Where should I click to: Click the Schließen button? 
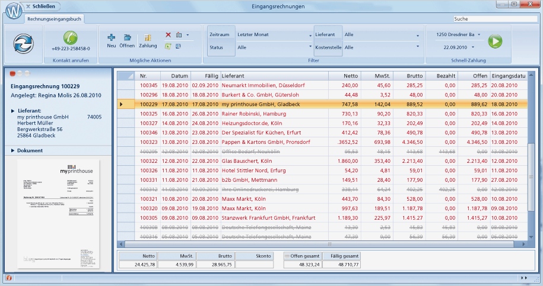click(x=42, y=7)
